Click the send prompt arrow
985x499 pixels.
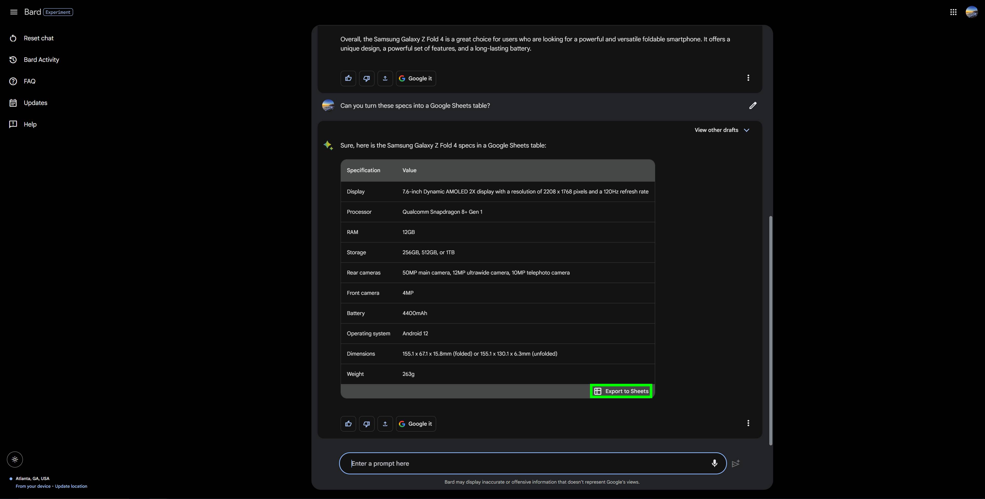pyautogui.click(x=736, y=463)
